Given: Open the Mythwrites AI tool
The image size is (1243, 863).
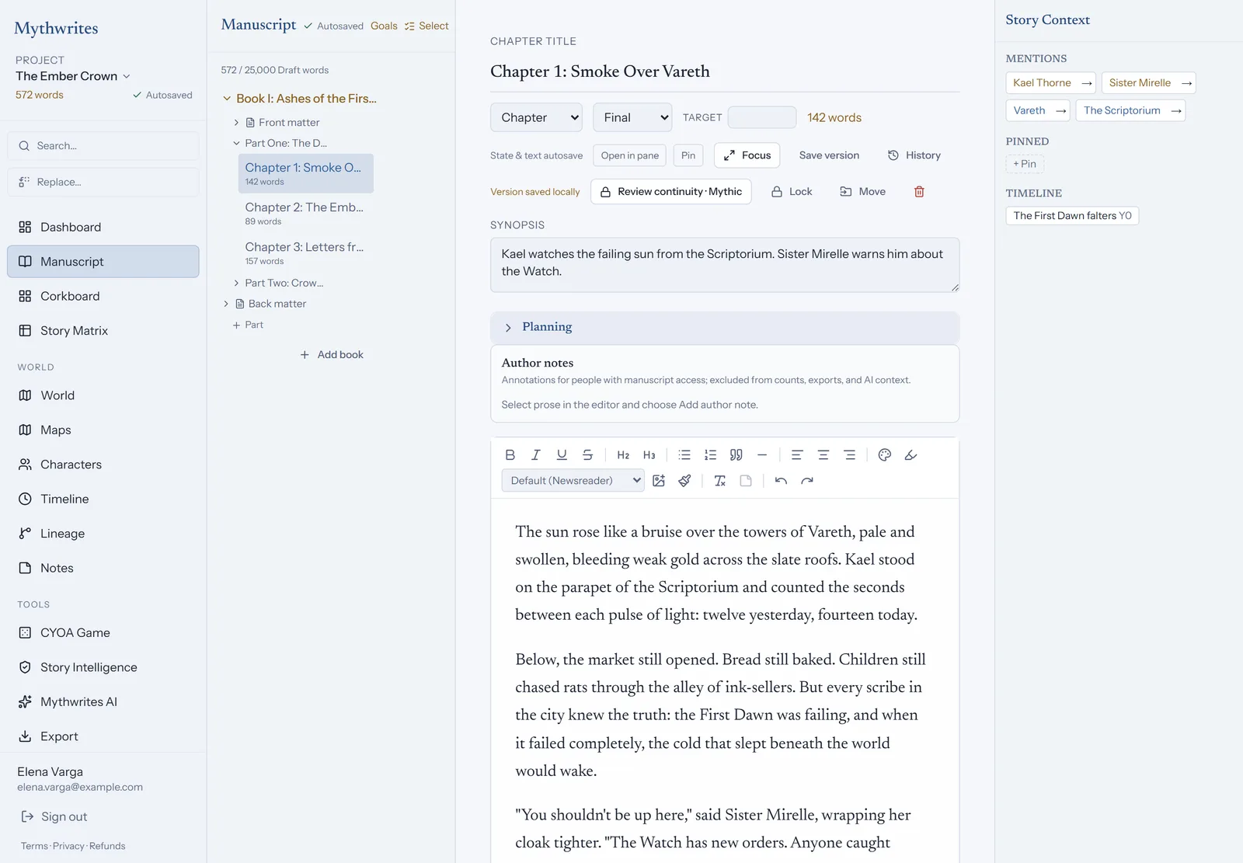Looking at the screenshot, I should pos(103,702).
